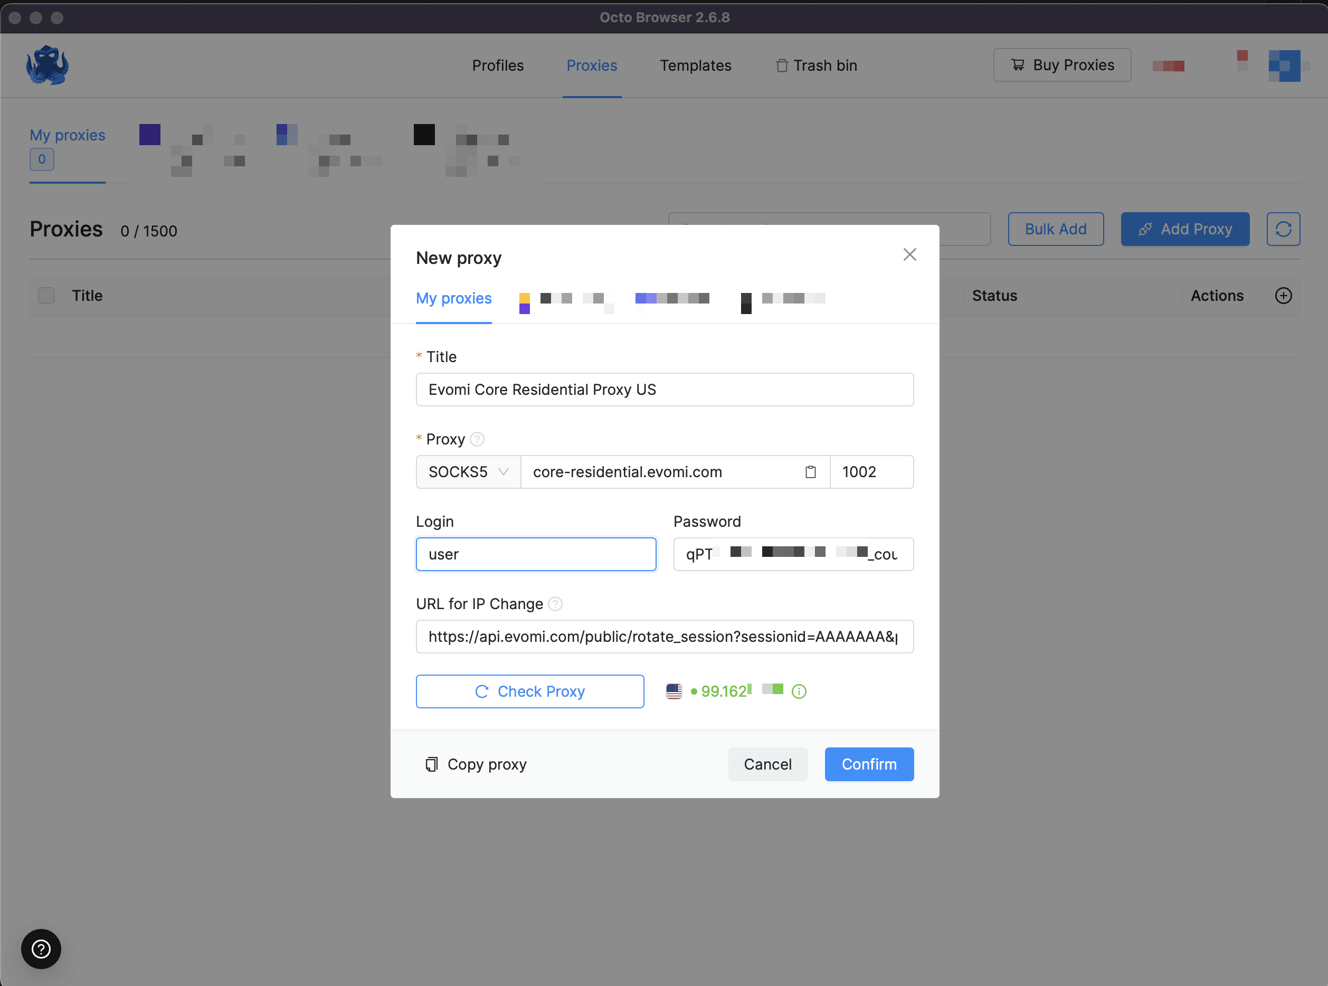Close the New proxy dialog with X
This screenshot has width=1328, height=986.
(909, 255)
